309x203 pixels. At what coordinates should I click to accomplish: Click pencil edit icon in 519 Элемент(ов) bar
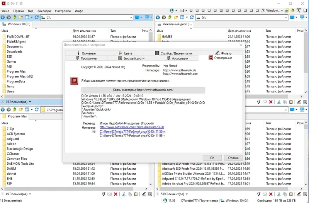click(299, 194)
